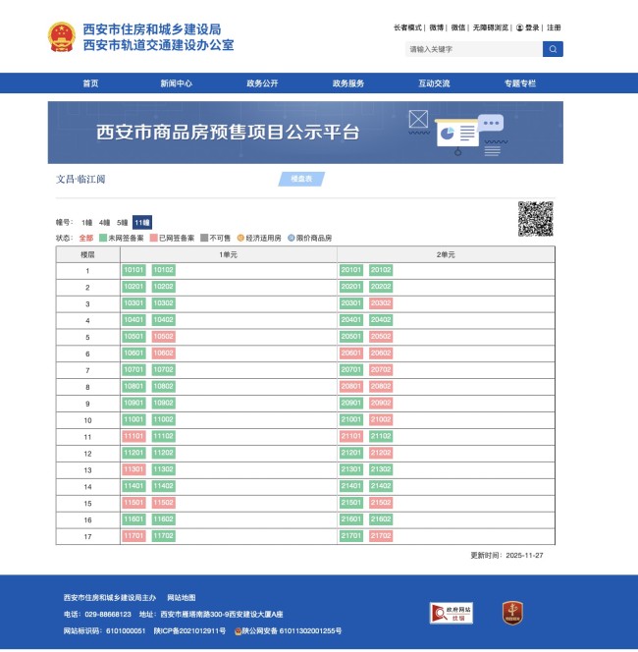
Task: Click the 陕ICP备2021012911号 link
Action: [x=189, y=630]
